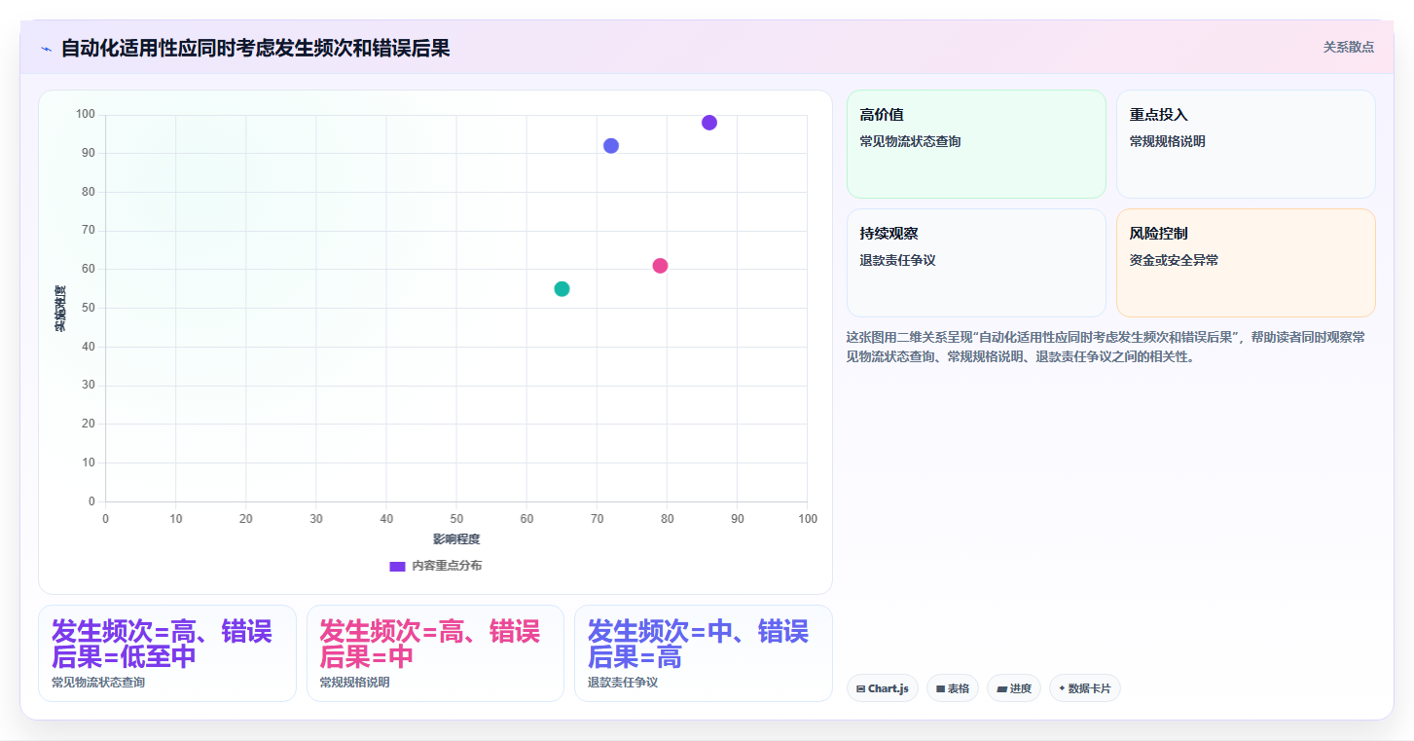Image resolution: width=1414 pixels, height=741 pixels.
Task: Click the 进度 tag chip
Action: [1014, 688]
